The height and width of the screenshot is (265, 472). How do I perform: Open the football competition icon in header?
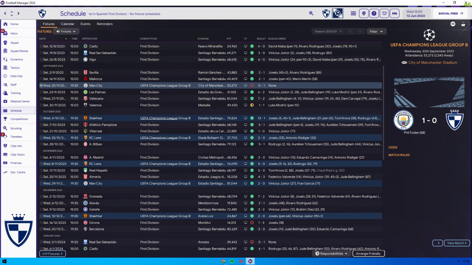coord(337,14)
